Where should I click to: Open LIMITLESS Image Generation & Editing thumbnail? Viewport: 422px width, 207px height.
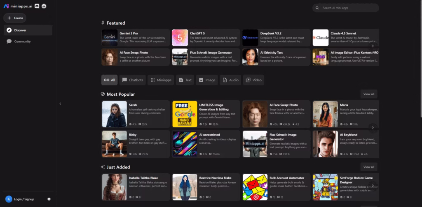[185, 114]
